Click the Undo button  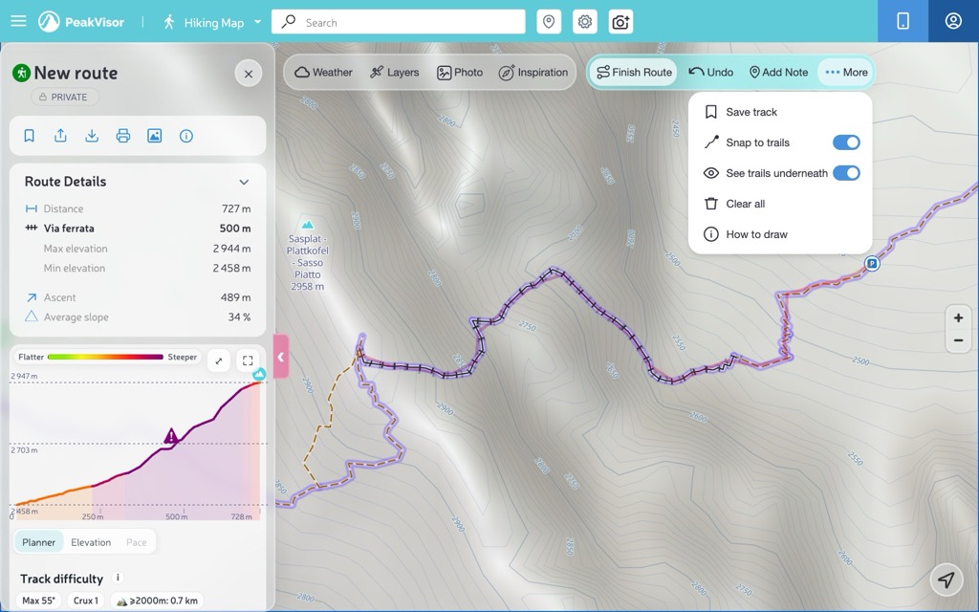pyautogui.click(x=711, y=73)
